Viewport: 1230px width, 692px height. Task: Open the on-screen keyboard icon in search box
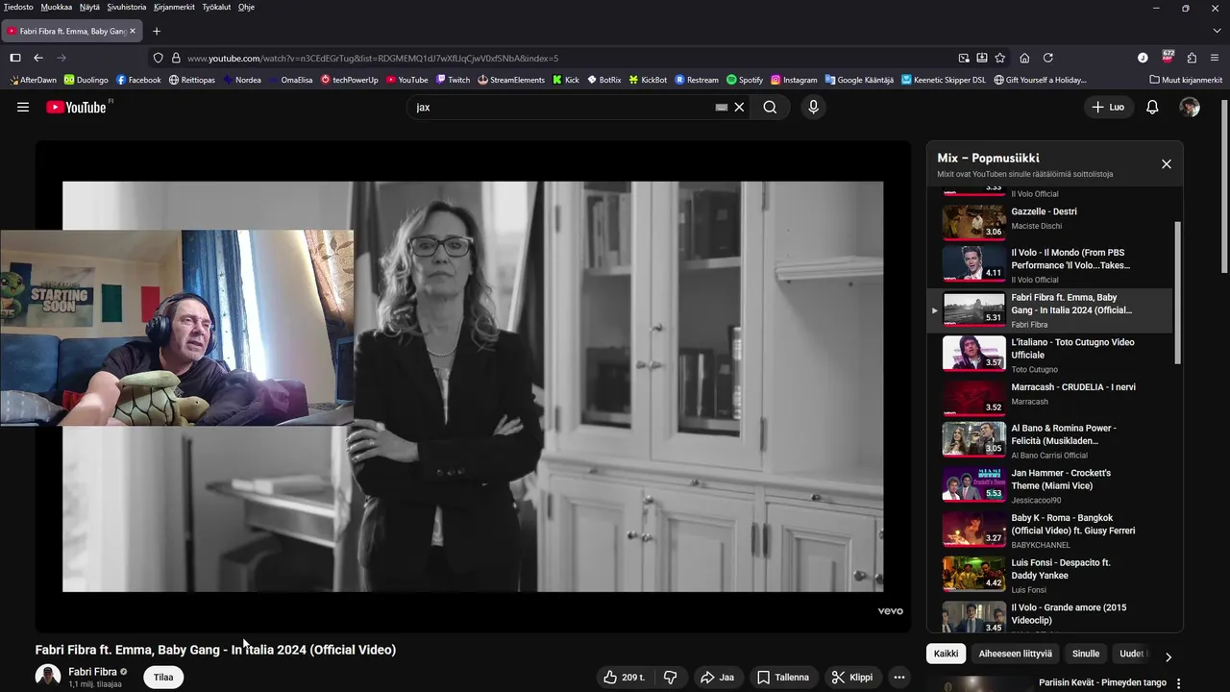tap(722, 108)
